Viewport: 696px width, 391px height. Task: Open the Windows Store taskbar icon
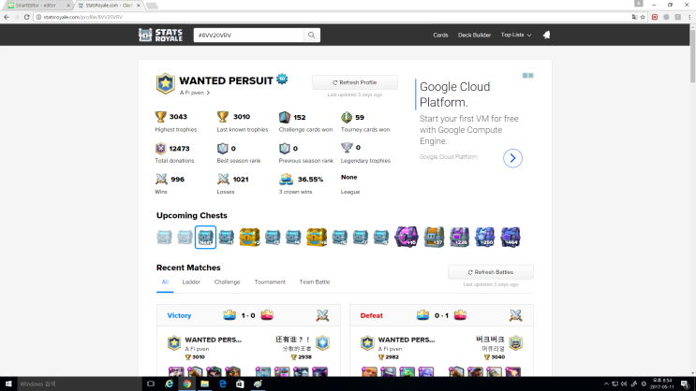coord(240,384)
